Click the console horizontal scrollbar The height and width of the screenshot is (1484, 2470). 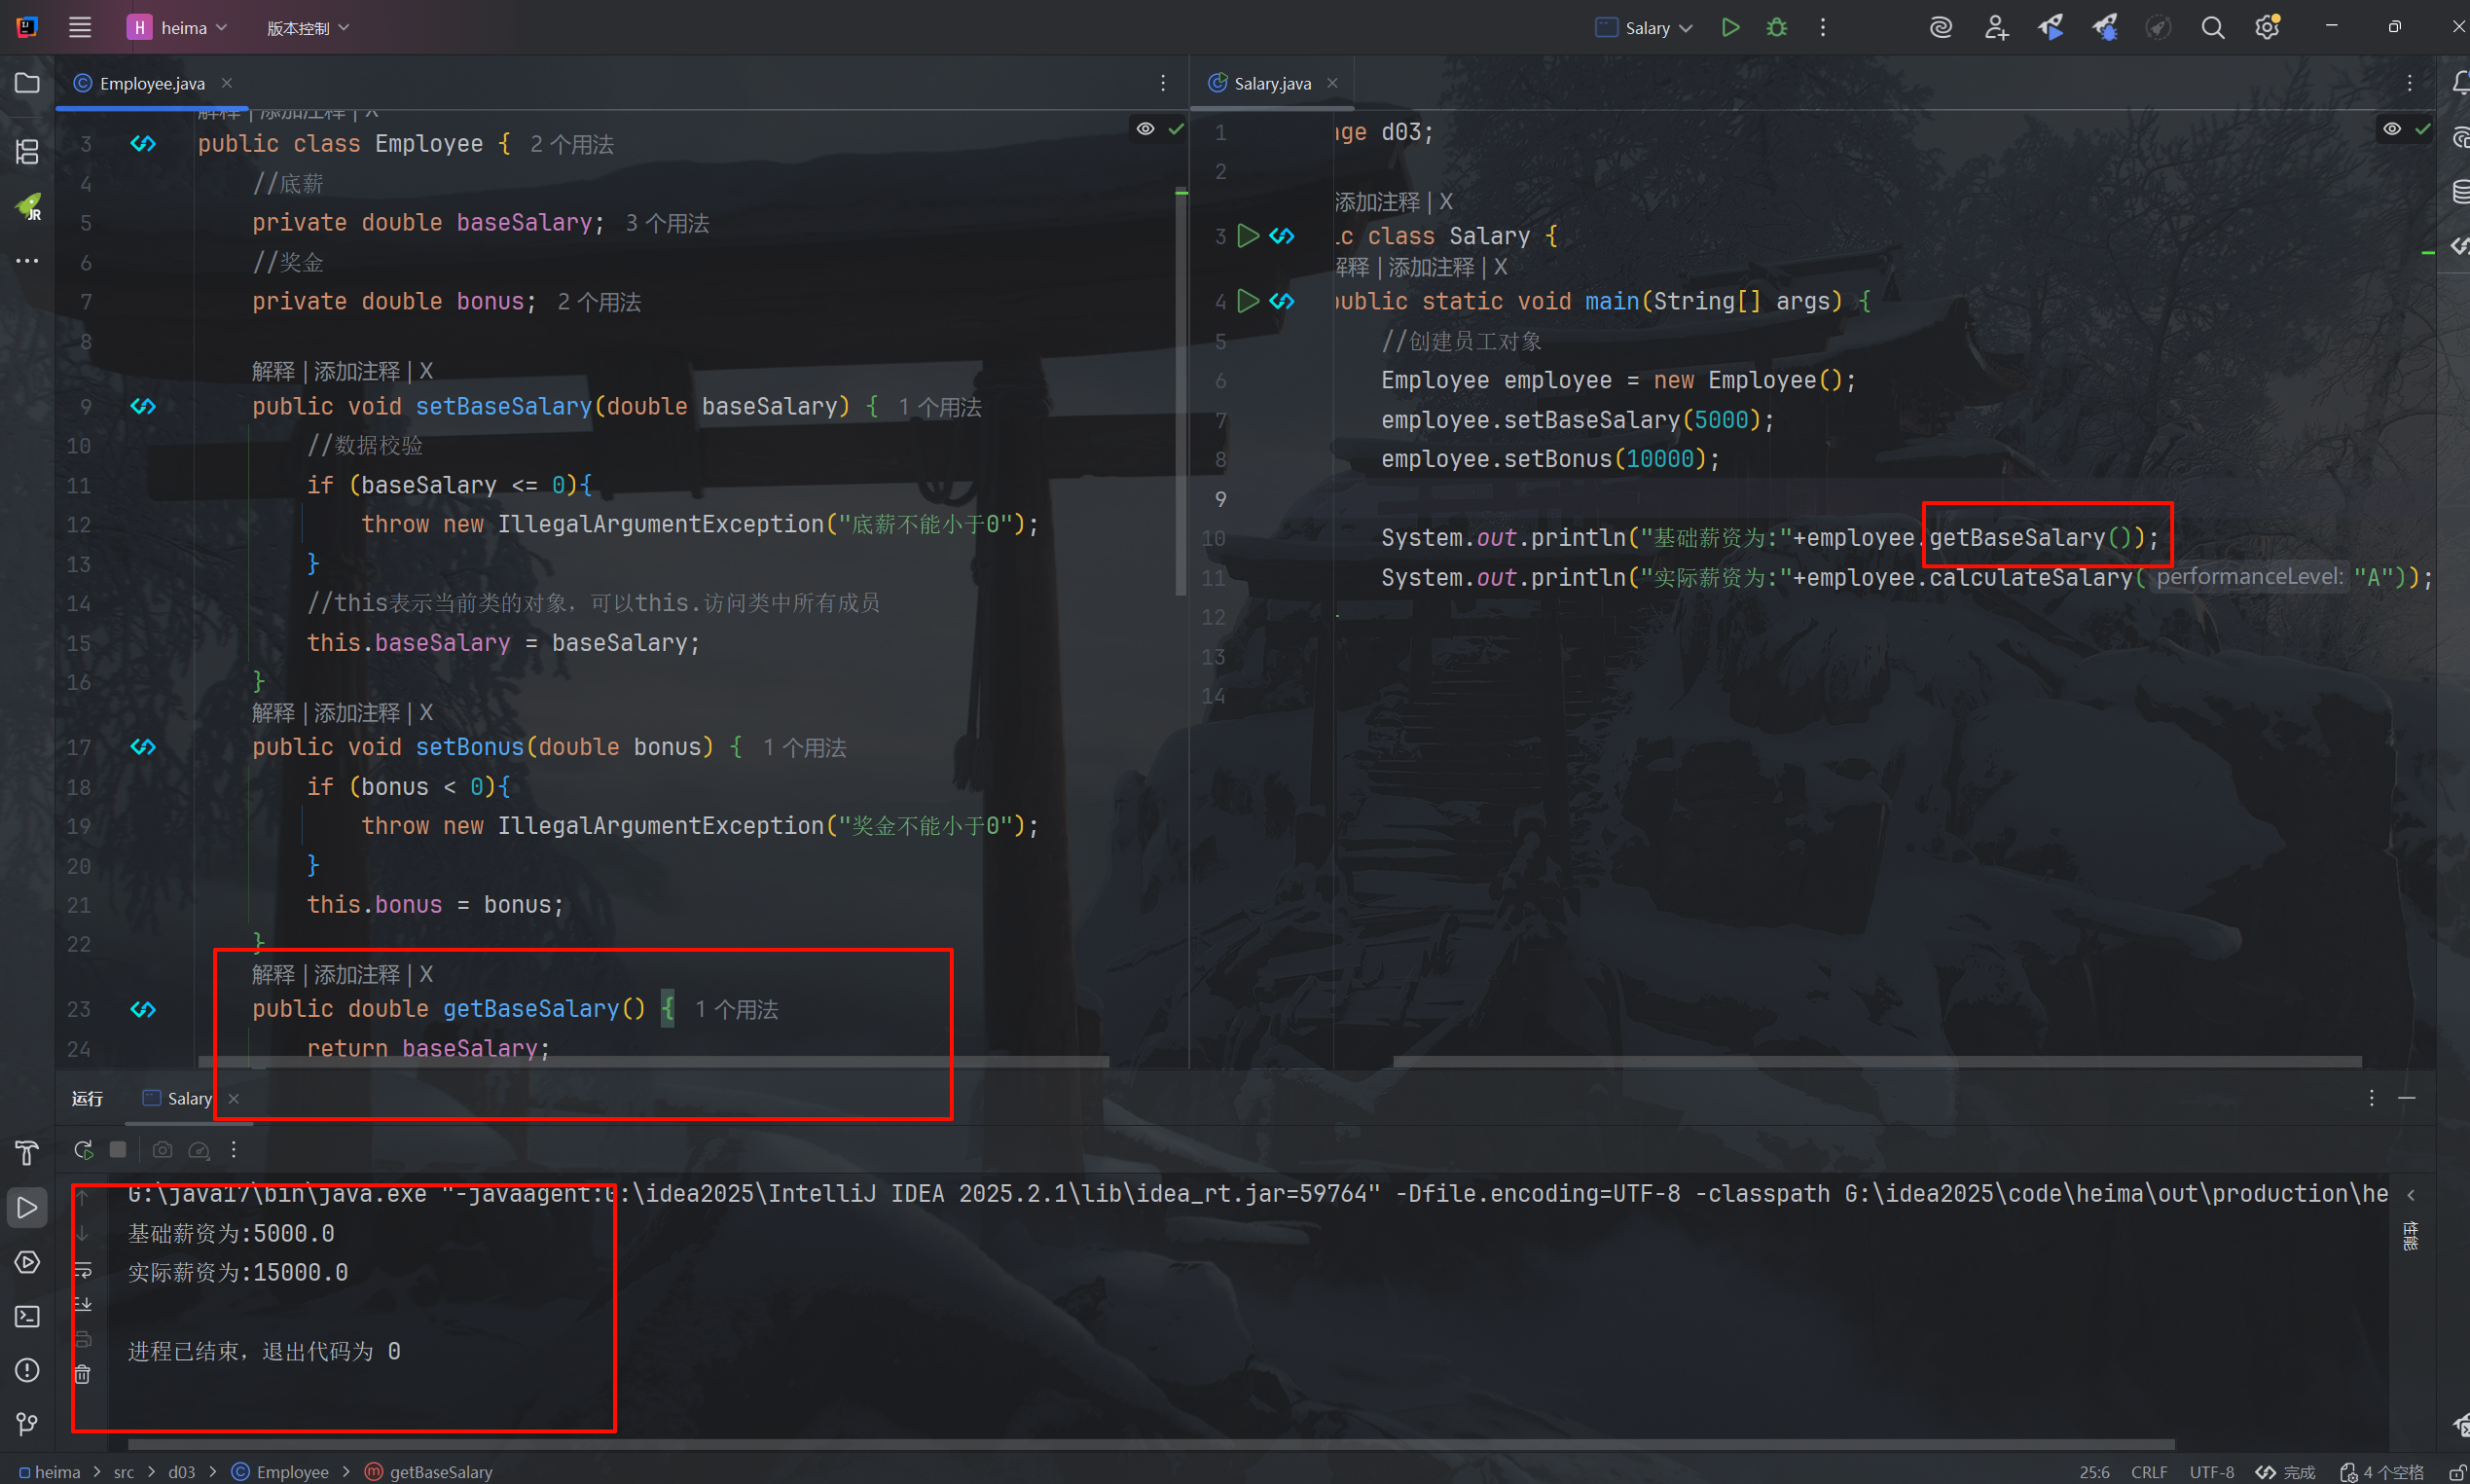(1150, 1444)
